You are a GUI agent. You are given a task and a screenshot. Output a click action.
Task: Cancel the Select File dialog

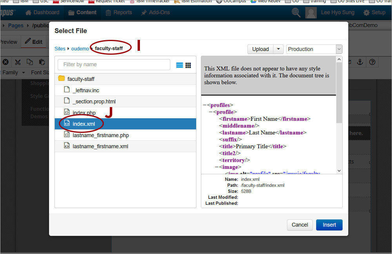(299, 225)
